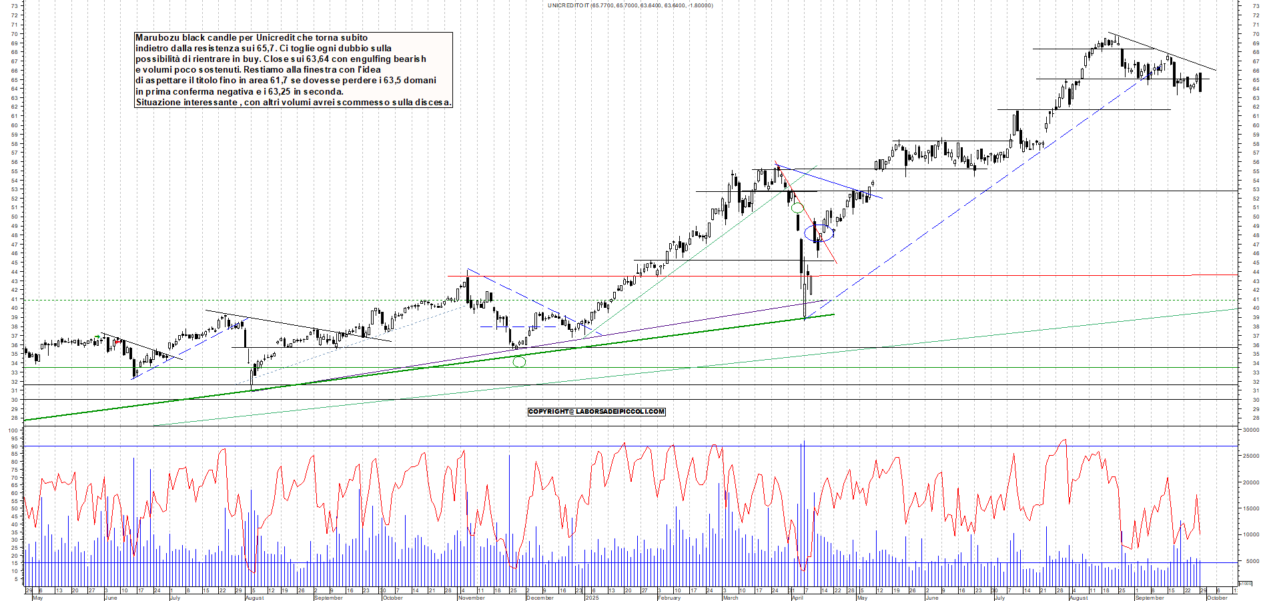Select the short red line segment at right edge
This screenshot has width=1261, height=601.
(x=1214, y=275)
